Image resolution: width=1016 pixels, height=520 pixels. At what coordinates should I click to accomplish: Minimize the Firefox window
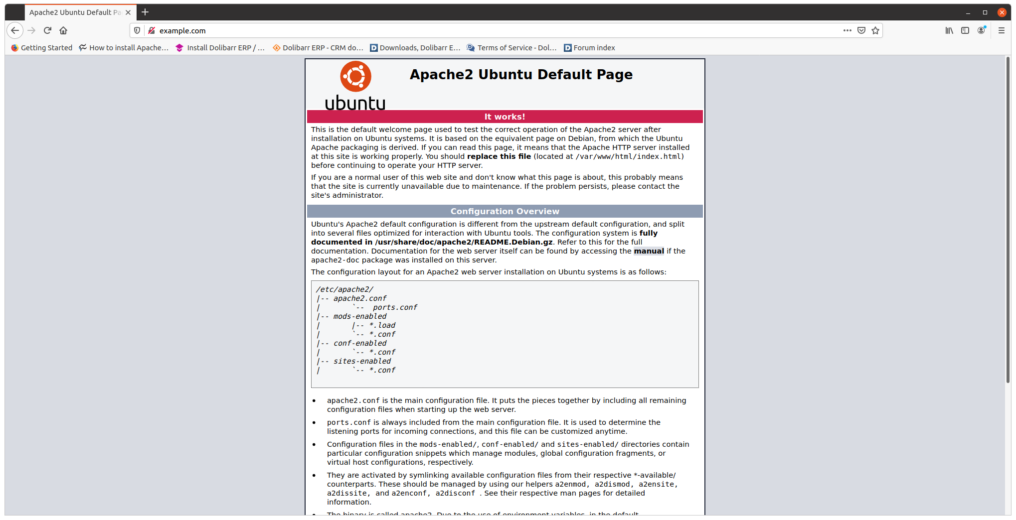point(968,12)
